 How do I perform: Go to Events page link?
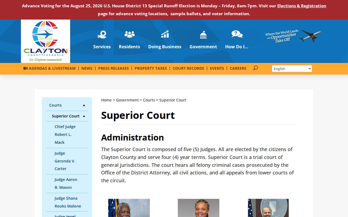[217, 68]
